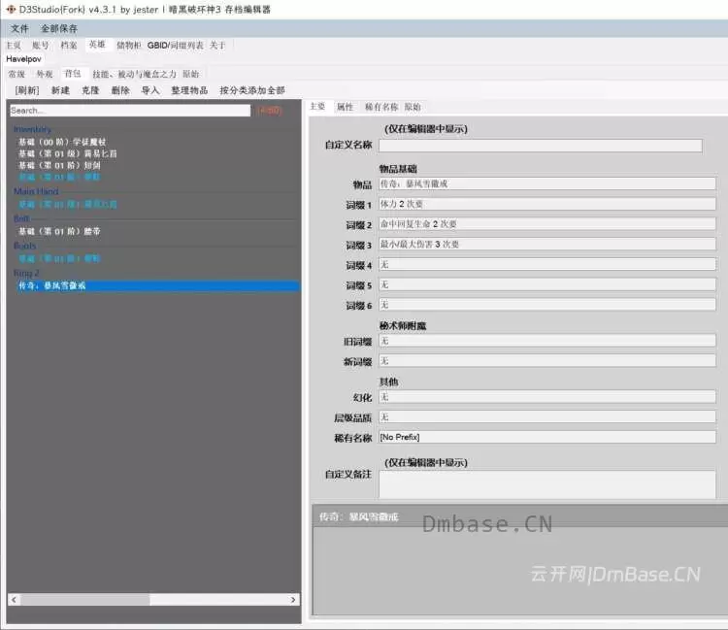Click the red counter beside the Search box

(269, 111)
